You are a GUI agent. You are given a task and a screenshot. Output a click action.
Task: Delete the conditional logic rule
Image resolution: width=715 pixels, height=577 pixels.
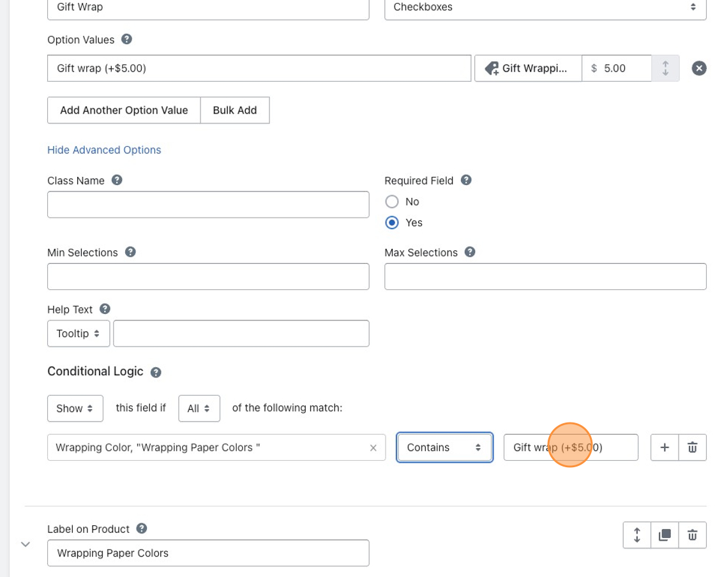point(692,447)
